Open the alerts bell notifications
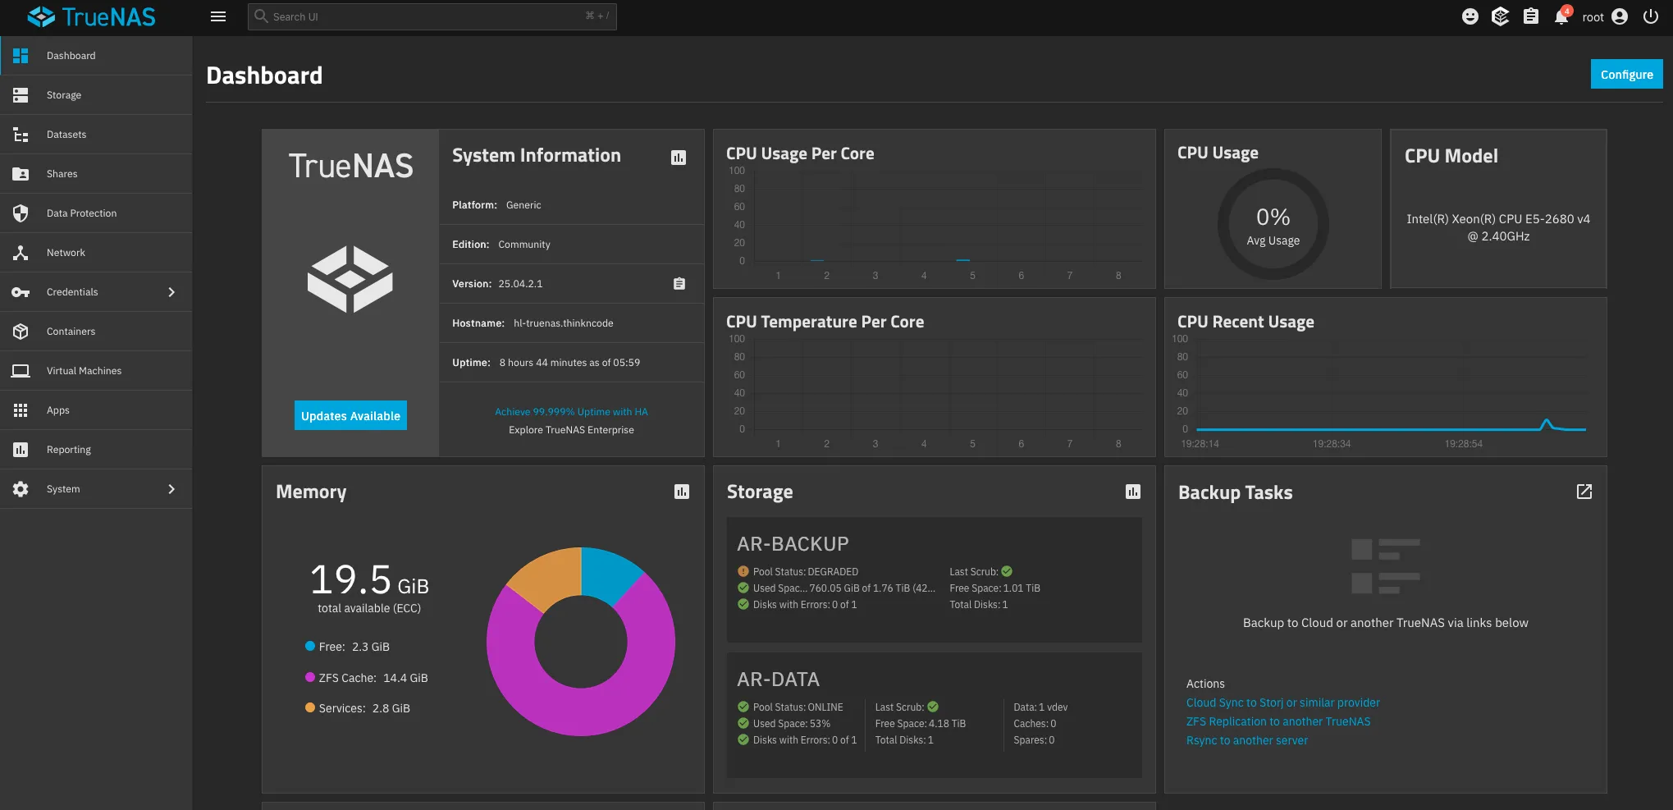 coord(1561,16)
